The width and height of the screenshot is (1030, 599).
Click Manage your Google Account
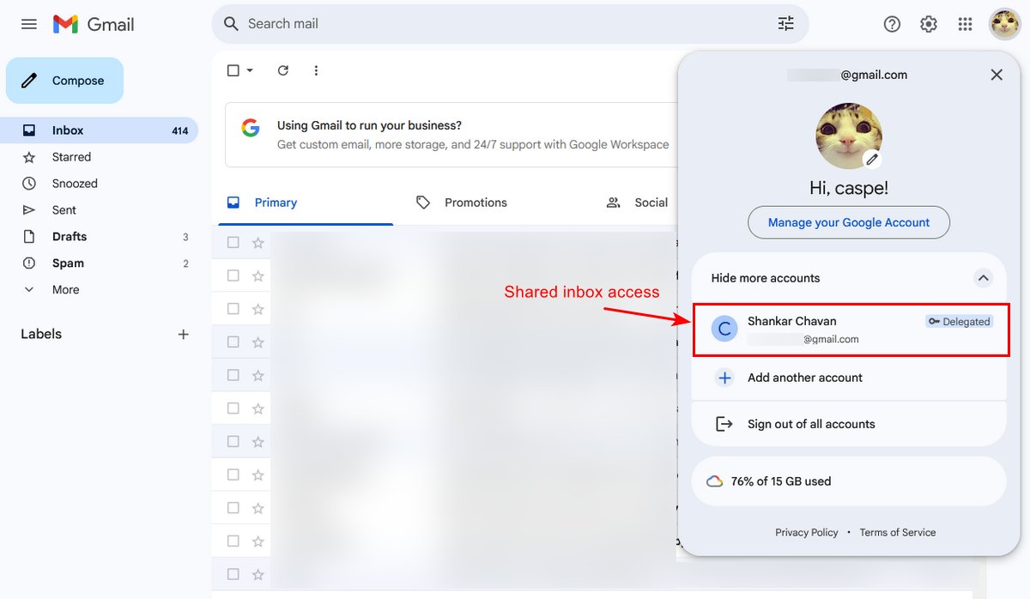pos(849,222)
